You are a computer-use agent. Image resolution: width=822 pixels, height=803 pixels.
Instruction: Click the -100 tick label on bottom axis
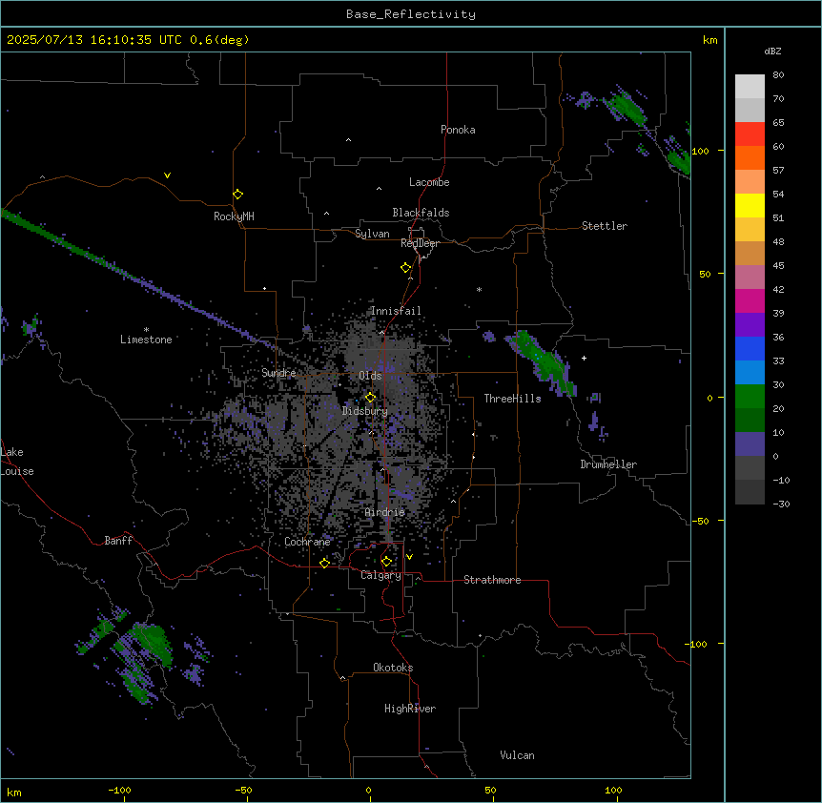click(x=119, y=790)
